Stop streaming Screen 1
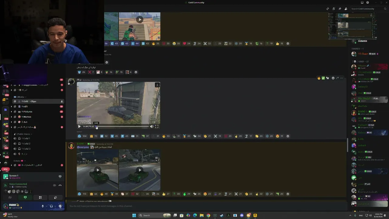This screenshot has height=219, width=389. click(60, 176)
